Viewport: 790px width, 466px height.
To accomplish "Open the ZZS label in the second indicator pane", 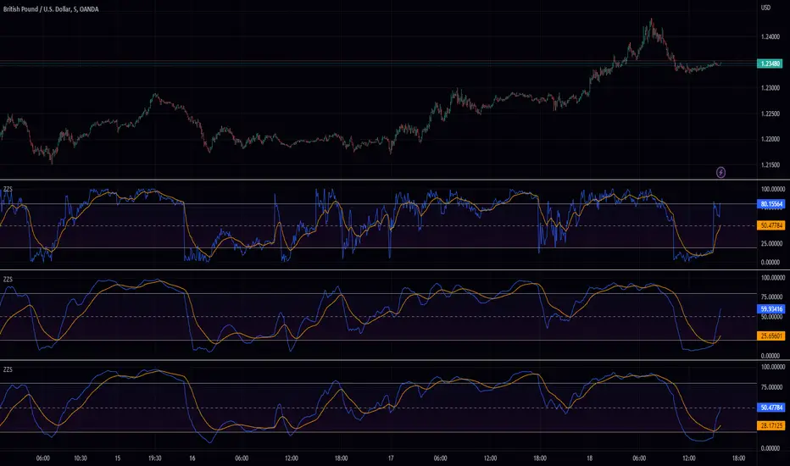I will (8, 280).
